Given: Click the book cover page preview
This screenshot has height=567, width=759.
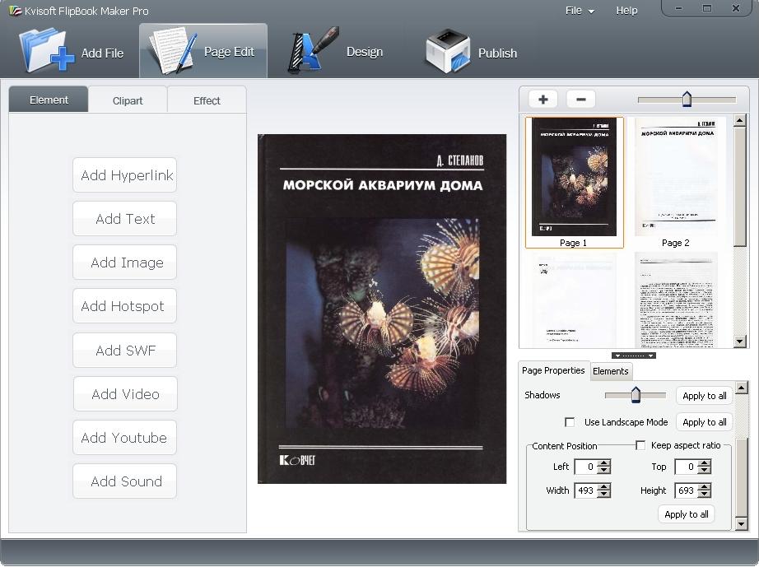Looking at the screenshot, I should coord(382,309).
